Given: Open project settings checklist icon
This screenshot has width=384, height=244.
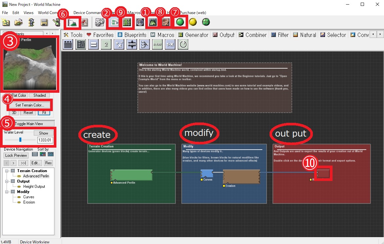Looking at the screenshot, I should pyautogui.click(x=85, y=23).
